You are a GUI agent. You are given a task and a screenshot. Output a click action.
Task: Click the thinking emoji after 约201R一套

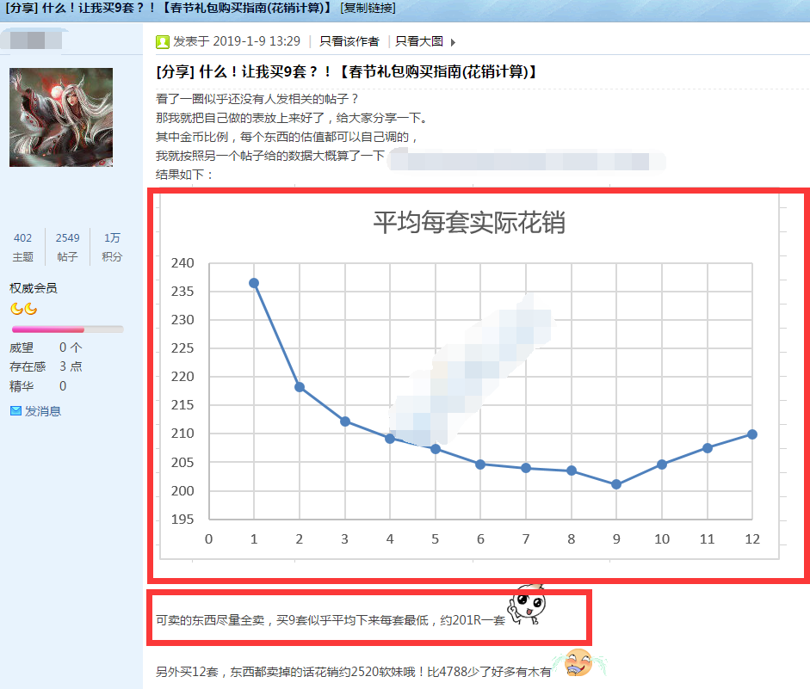(527, 607)
